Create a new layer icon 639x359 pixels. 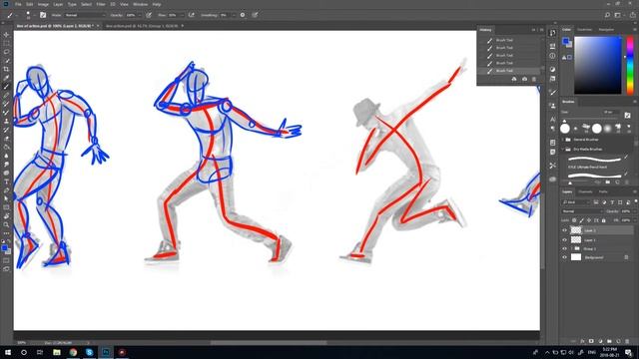618,341
